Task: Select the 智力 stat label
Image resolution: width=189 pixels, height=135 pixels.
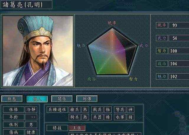Action: pyautogui.click(x=162, y=51)
